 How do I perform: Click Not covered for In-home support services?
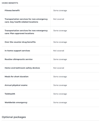point(59,51)
